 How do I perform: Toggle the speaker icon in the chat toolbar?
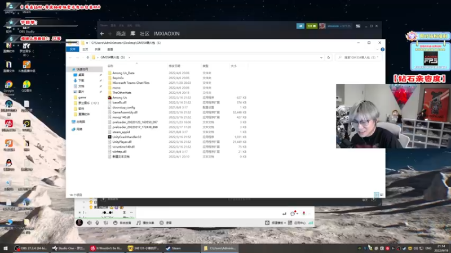[90, 223]
